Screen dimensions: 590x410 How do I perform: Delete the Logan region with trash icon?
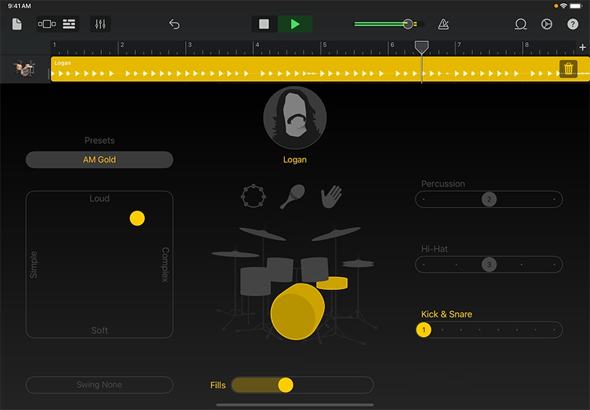[x=568, y=69]
